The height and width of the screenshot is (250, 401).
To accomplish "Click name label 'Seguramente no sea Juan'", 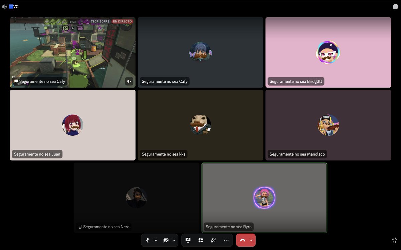I will pyautogui.click(x=37, y=154).
